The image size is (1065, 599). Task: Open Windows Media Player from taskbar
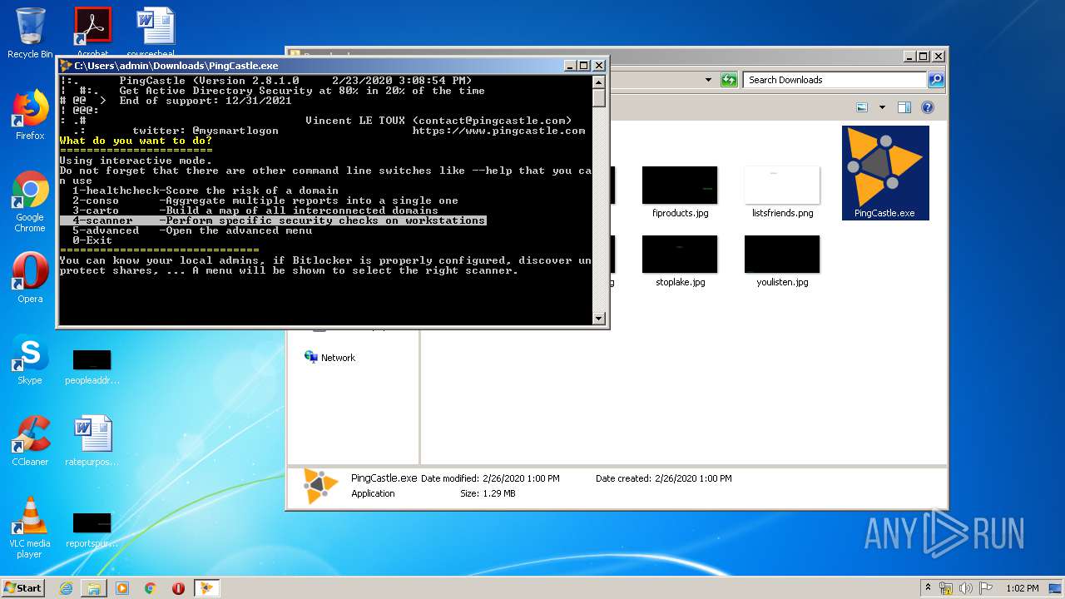pos(122,588)
